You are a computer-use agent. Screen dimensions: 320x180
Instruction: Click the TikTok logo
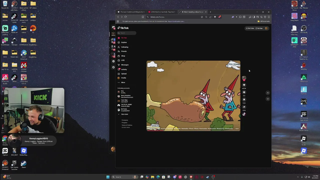[x=123, y=28]
